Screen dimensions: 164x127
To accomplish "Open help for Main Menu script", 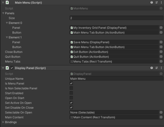I will [x=152, y=2].
